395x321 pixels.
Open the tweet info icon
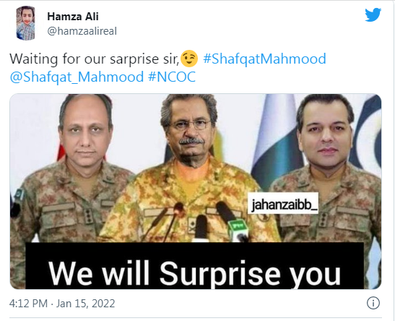point(373,303)
